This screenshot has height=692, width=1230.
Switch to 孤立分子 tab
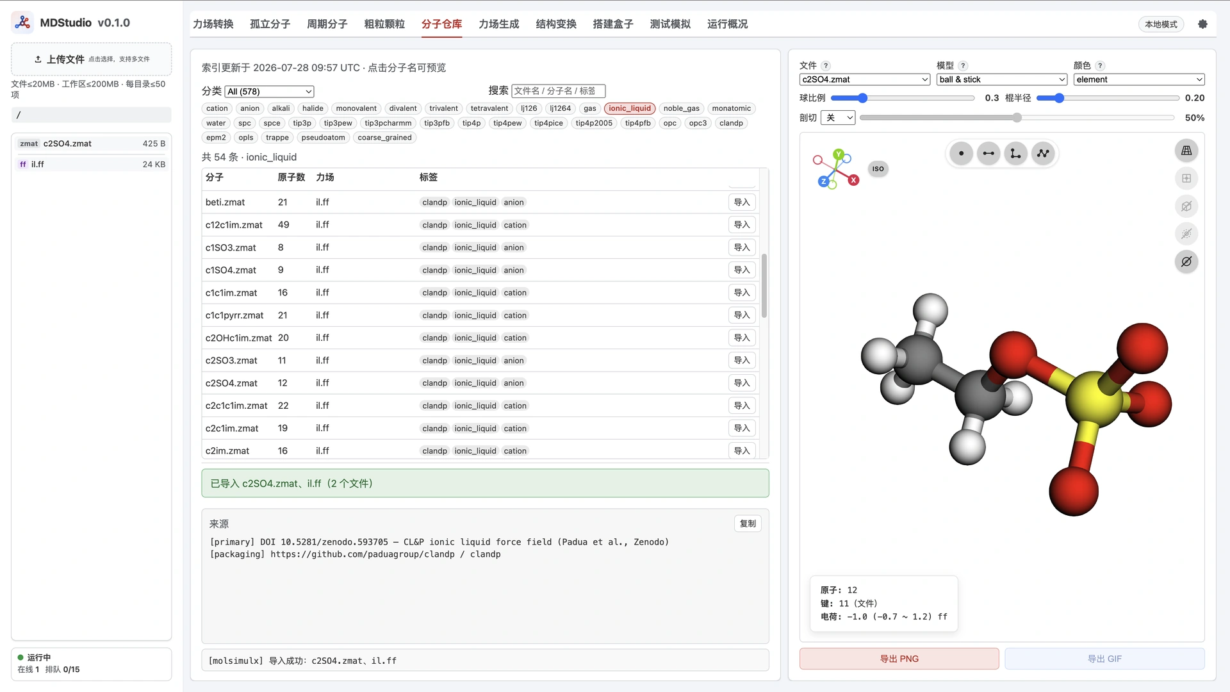(270, 24)
